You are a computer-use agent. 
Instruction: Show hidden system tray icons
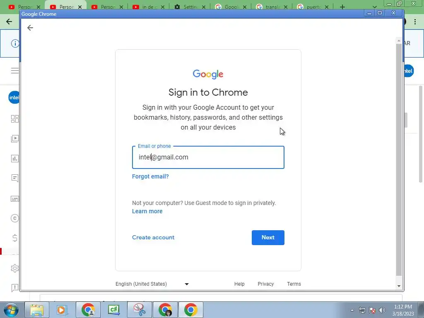pyautogui.click(x=352, y=310)
